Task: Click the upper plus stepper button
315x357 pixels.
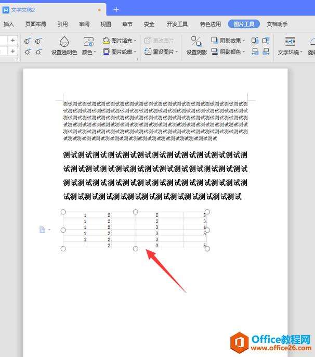Action: (12, 40)
